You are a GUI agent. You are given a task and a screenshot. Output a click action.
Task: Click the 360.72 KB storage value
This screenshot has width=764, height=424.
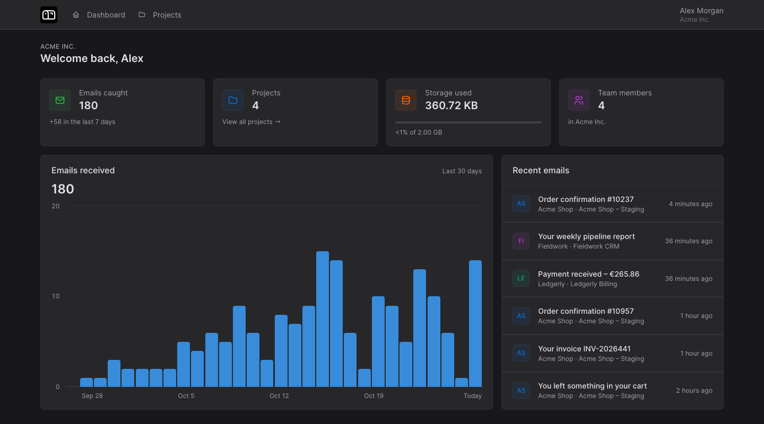pos(452,105)
